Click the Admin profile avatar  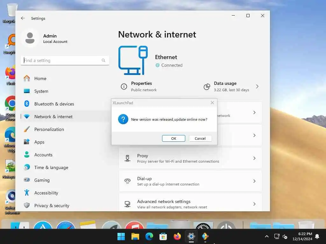tap(30, 38)
